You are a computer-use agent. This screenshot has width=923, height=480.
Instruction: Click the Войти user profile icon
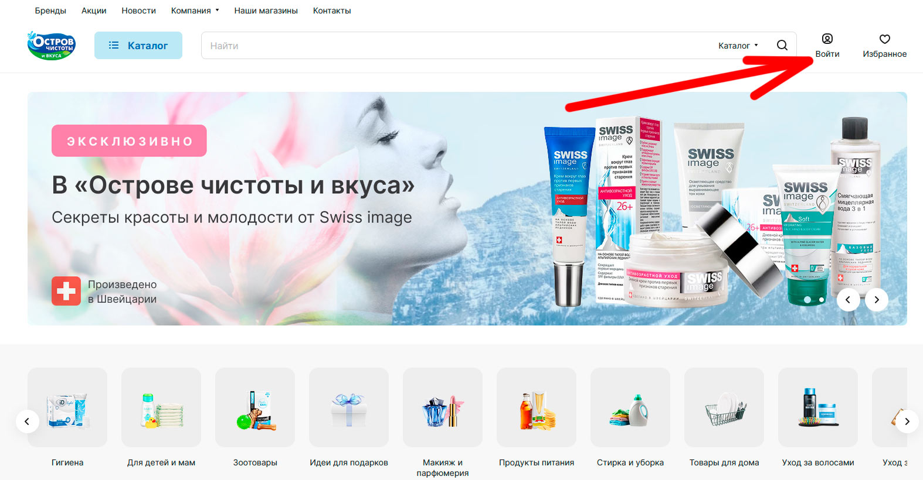point(827,39)
